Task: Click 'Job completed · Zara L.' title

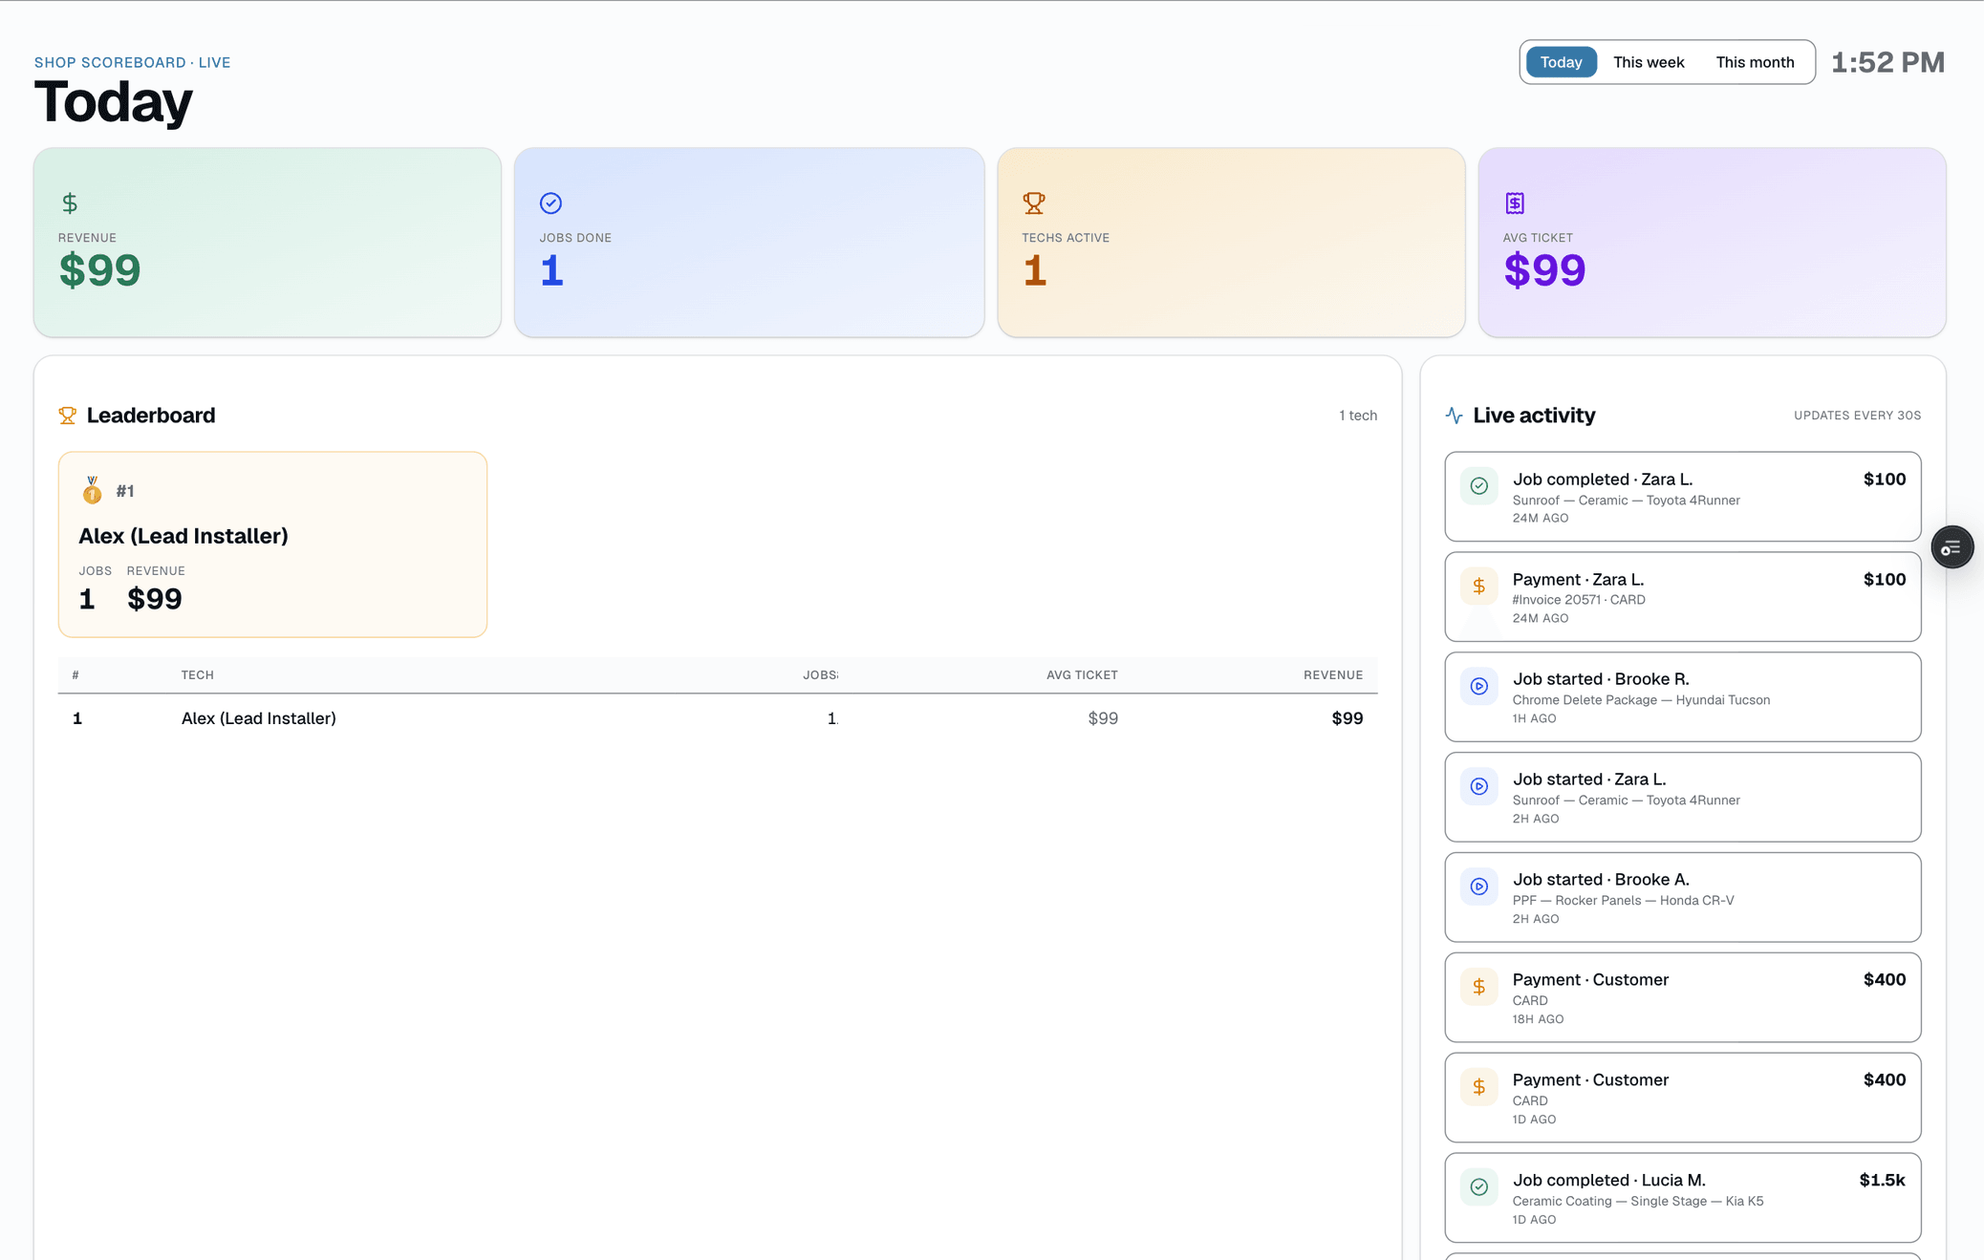Action: click(1603, 480)
